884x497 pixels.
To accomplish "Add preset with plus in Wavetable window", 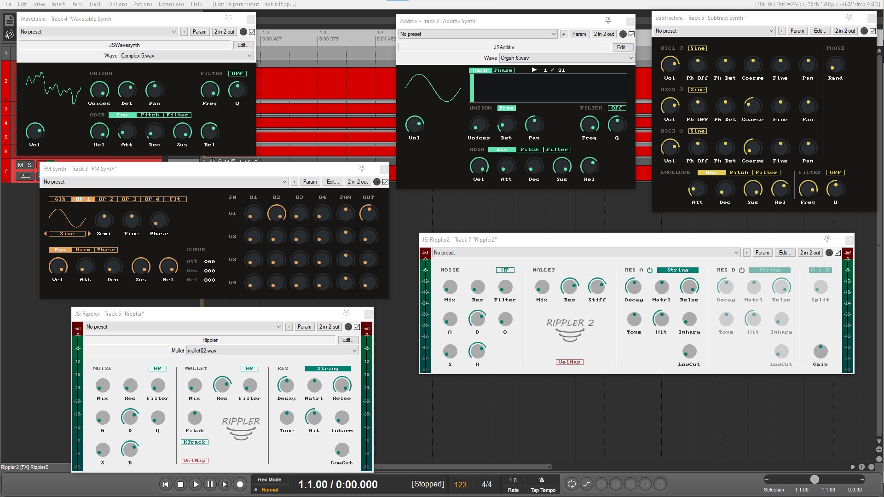I will [184, 32].
